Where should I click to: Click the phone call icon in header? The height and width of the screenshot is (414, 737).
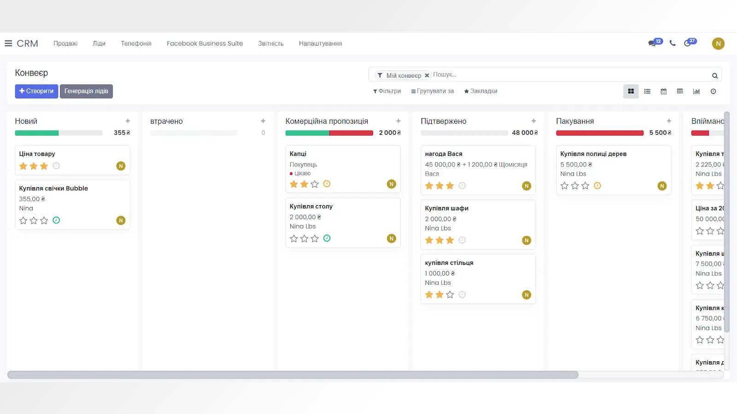pos(673,43)
